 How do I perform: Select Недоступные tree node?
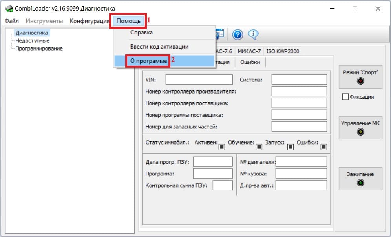click(32, 41)
